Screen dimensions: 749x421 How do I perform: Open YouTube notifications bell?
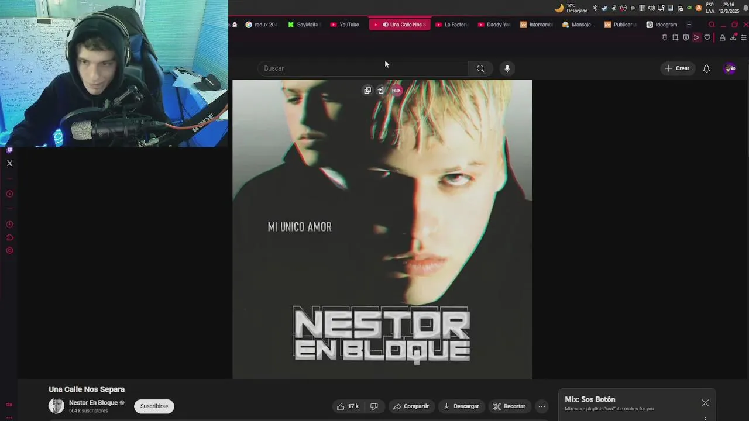[x=706, y=68]
